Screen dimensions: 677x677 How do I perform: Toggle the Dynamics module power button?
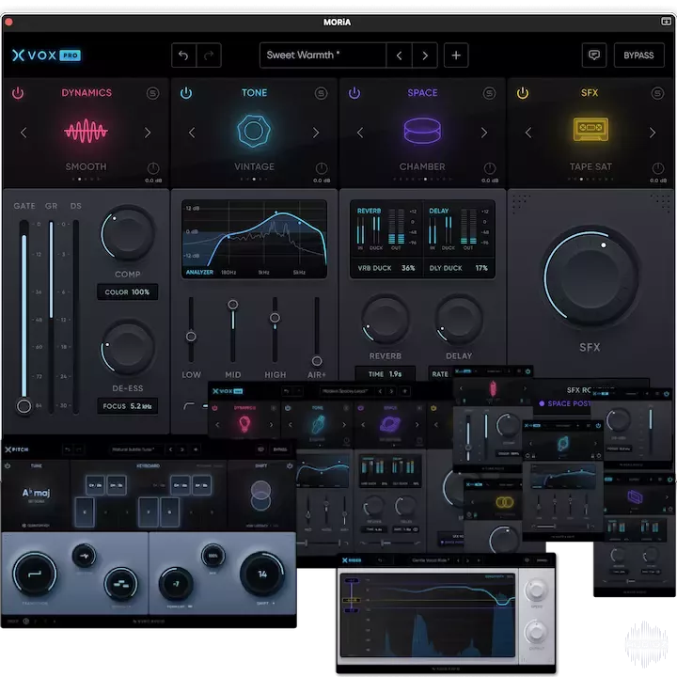18,93
